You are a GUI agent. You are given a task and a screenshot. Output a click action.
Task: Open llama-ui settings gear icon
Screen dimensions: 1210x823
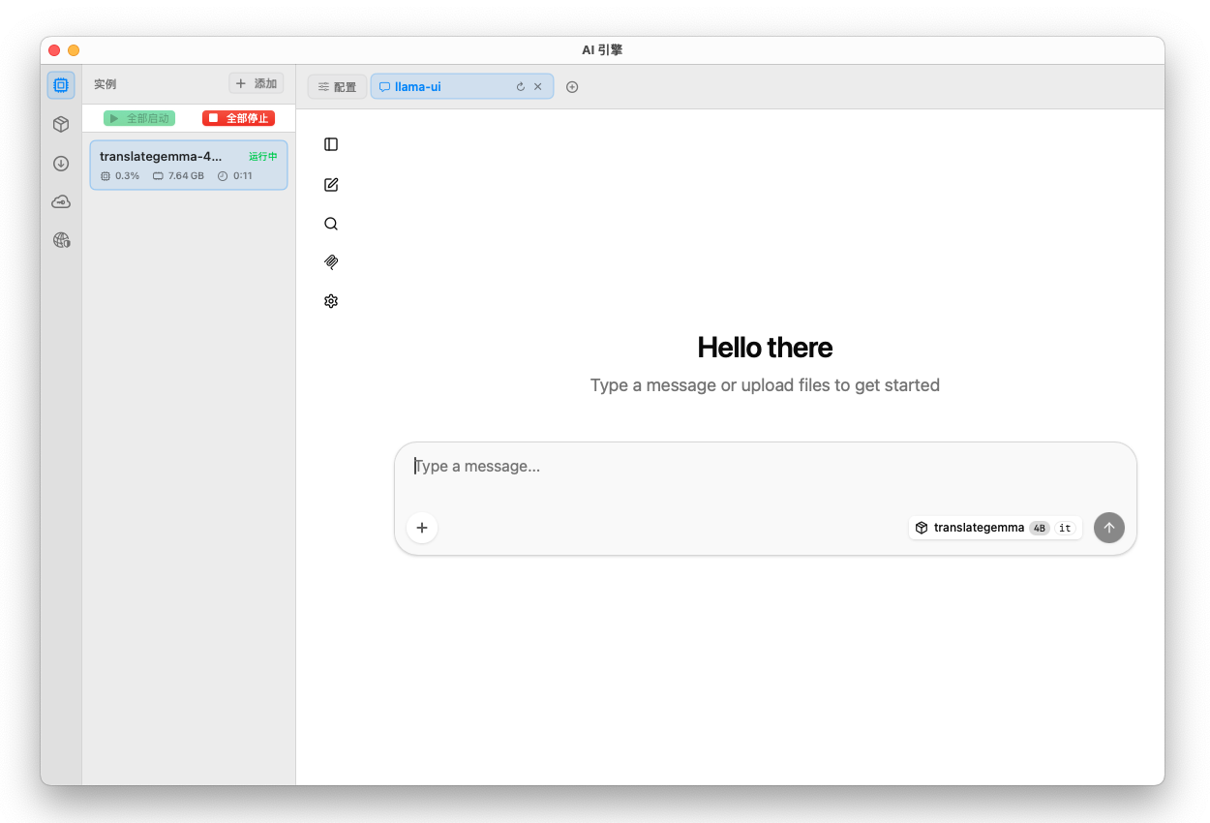331,301
